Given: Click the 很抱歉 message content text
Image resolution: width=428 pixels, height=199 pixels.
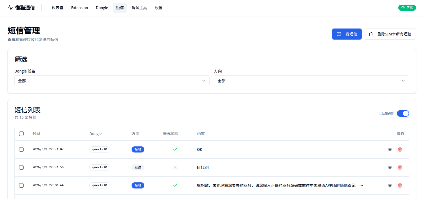Looking at the screenshot, I should [x=280, y=185].
